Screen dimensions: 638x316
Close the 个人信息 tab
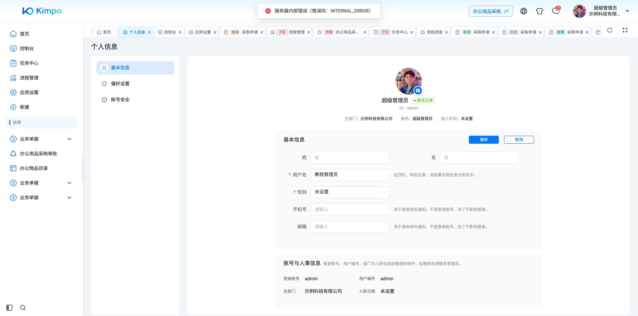(149, 32)
